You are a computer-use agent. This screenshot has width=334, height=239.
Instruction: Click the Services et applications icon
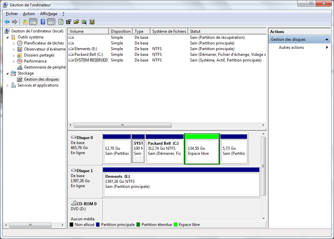(x=13, y=85)
